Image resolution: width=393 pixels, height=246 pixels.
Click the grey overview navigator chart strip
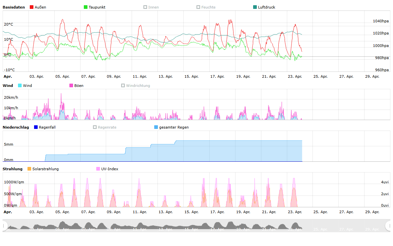164,226
